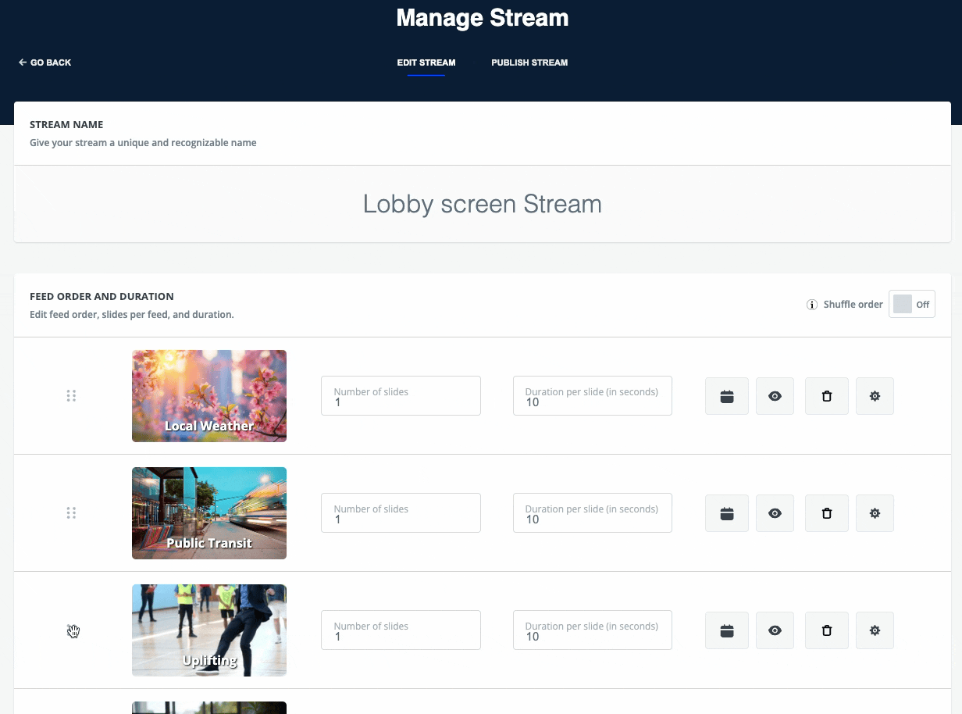
Task: Click the Shuffle order info icon
Action: [812, 305]
